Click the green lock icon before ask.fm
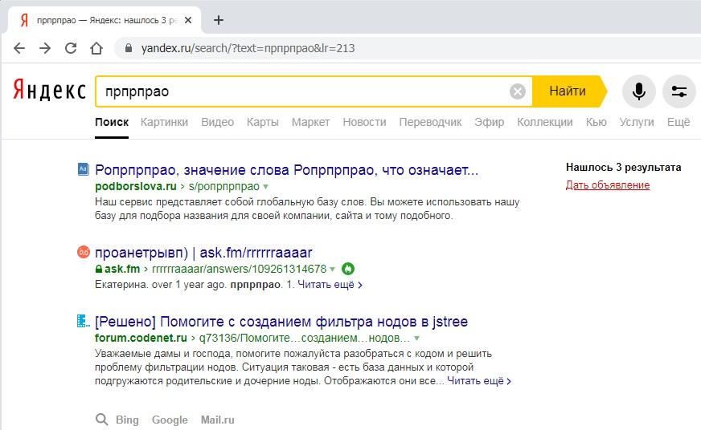701x430 pixels. [99, 269]
